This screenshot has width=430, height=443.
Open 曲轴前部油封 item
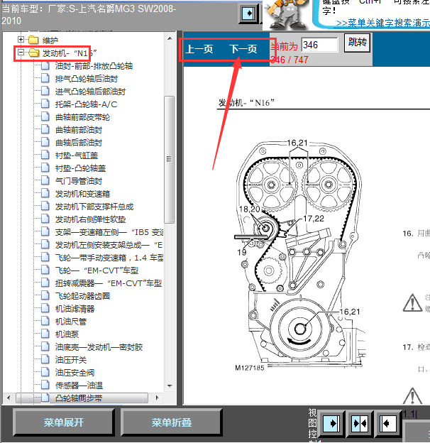click(x=79, y=130)
